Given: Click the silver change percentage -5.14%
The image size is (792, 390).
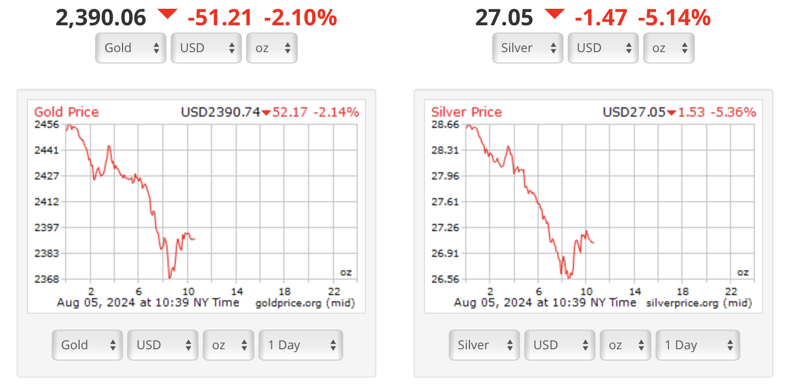Looking at the screenshot, I should click(x=674, y=19).
